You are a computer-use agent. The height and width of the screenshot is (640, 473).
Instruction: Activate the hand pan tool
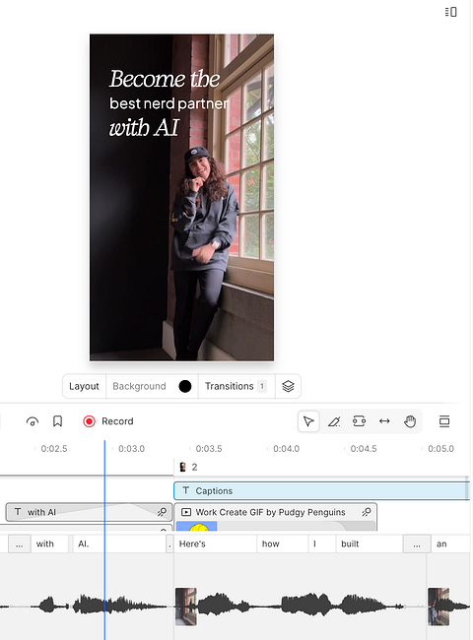pos(410,420)
